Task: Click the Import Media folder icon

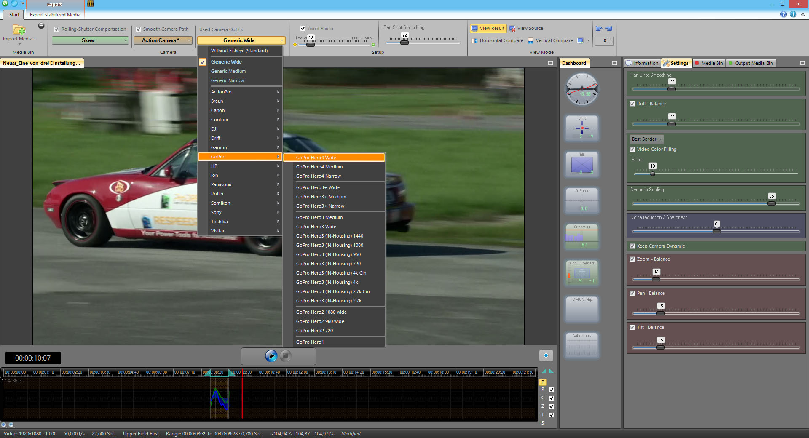Action: click(x=19, y=30)
